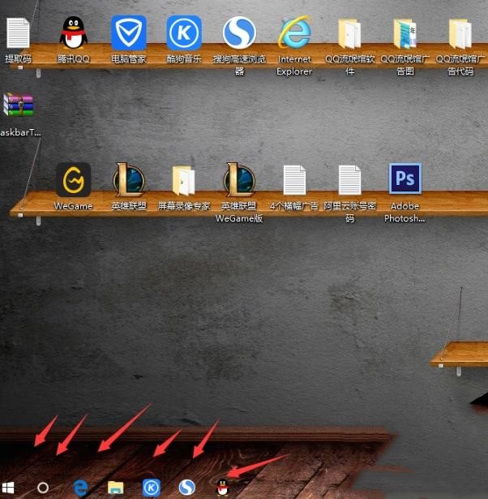
Task: Click the 英雄联盟 desktop shortcut
Action: (x=128, y=180)
